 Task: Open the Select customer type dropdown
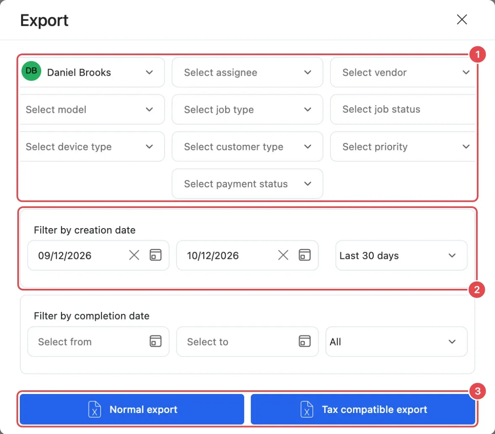[x=247, y=146]
